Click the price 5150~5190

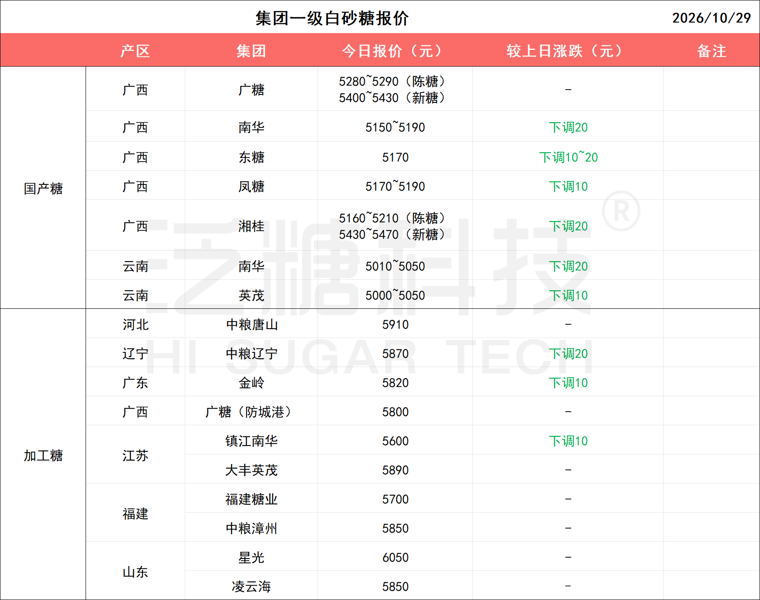[395, 127]
